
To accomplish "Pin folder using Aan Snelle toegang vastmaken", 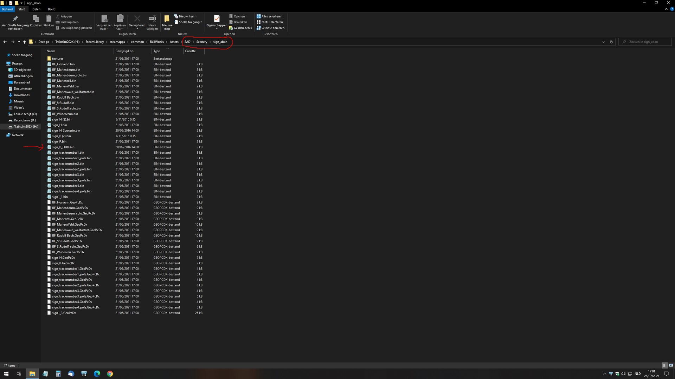I will tap(15, 19).
